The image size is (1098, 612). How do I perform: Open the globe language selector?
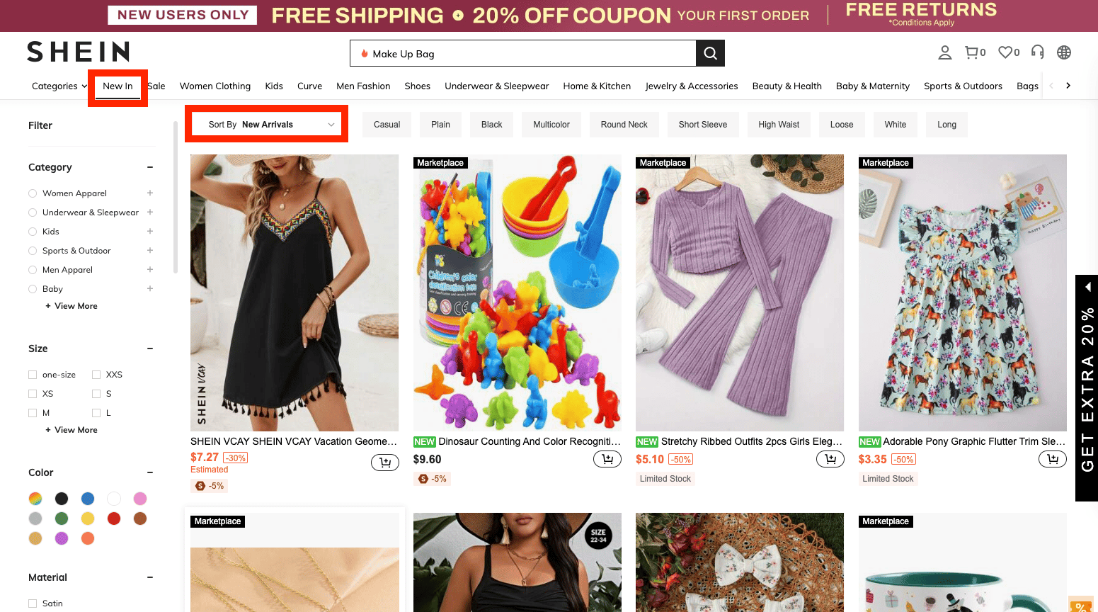pos(1063,52)
